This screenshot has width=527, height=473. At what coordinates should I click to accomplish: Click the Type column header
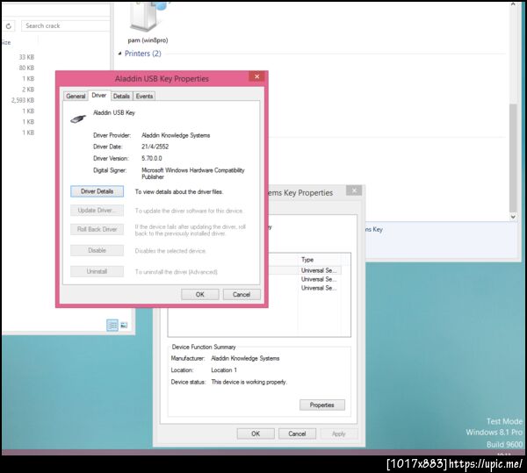[x=320, y=260]
